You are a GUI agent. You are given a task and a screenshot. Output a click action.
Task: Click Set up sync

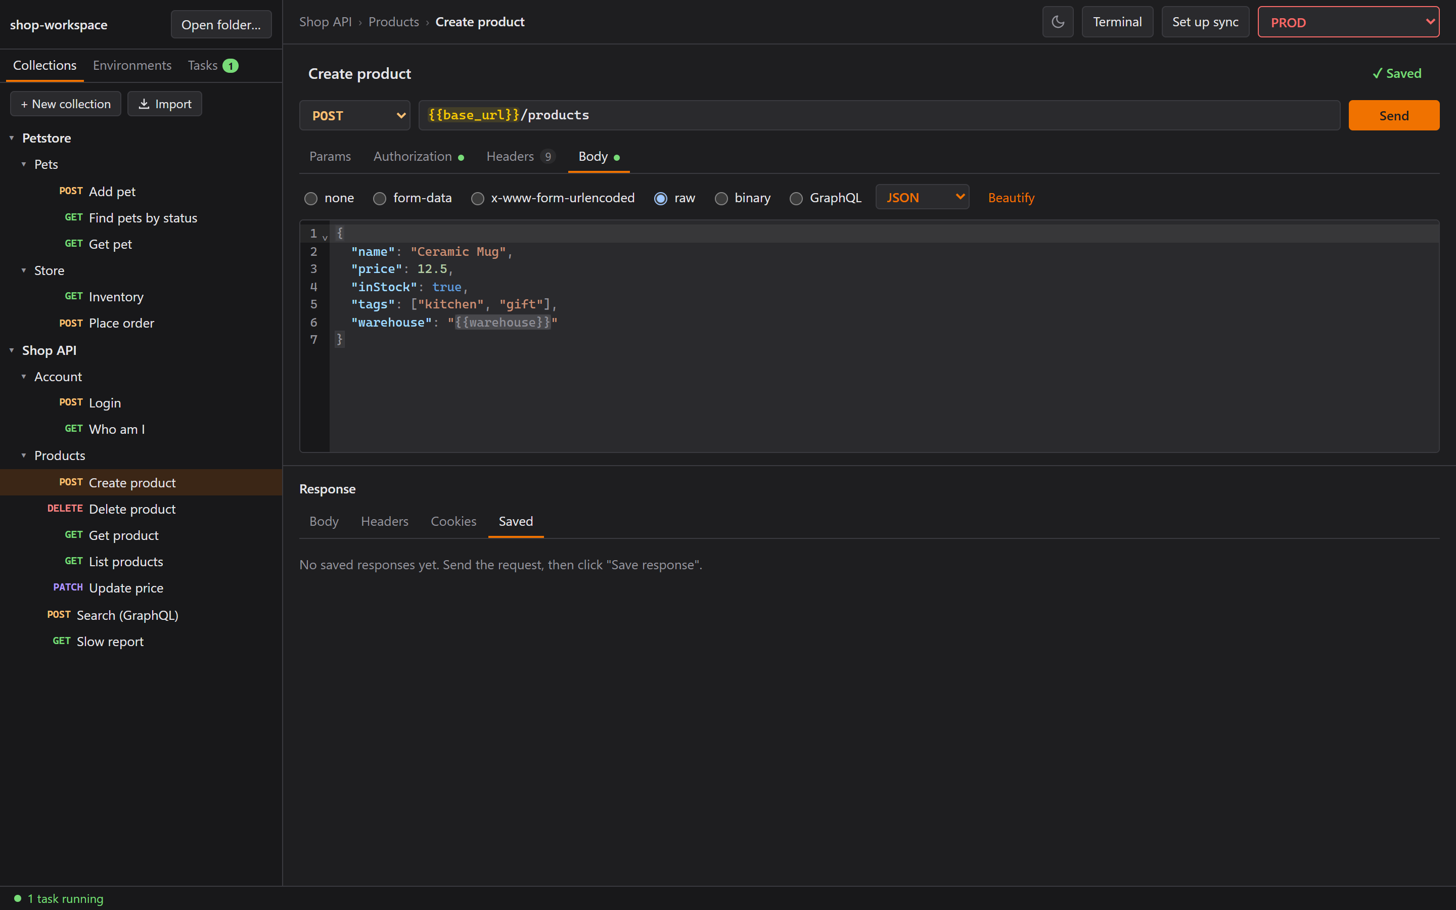tap(1205, 22)
